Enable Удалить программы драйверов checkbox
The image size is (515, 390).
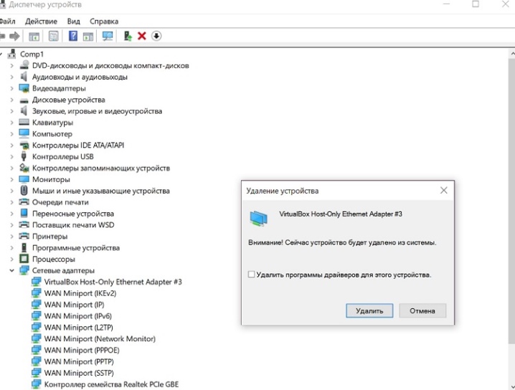tap(252, 274)
